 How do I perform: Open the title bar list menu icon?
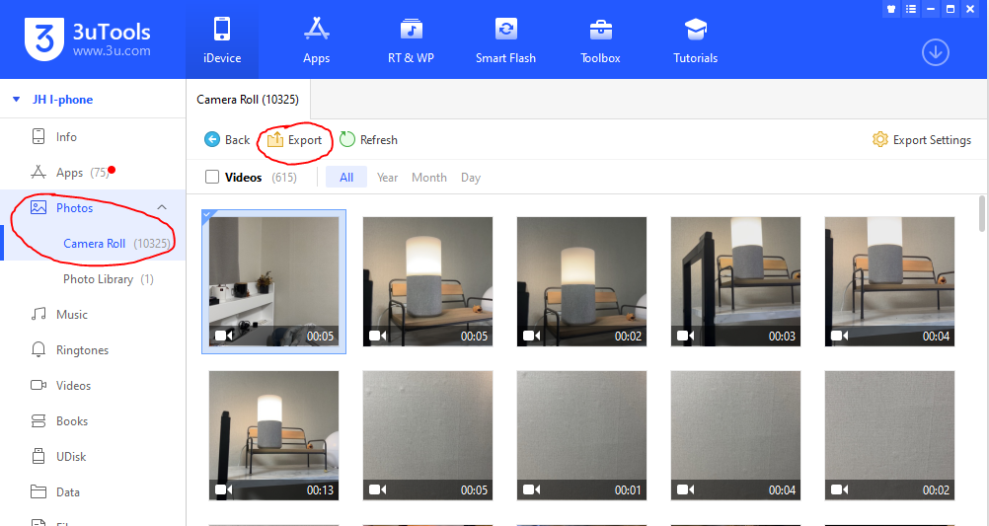(x=911, y=9)
